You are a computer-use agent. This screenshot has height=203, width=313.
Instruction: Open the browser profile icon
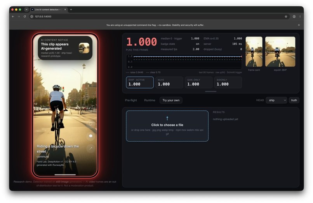tap(294, 17)
